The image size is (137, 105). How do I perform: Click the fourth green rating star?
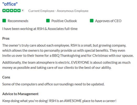click(15, 11)
